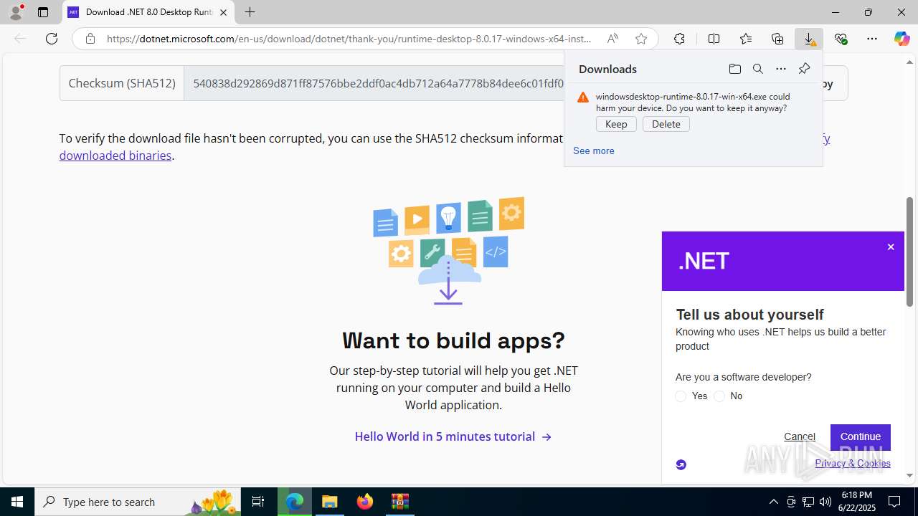Open the taskbar clock and date
This screenshot has width=918, height=516.
coord(857,502)
